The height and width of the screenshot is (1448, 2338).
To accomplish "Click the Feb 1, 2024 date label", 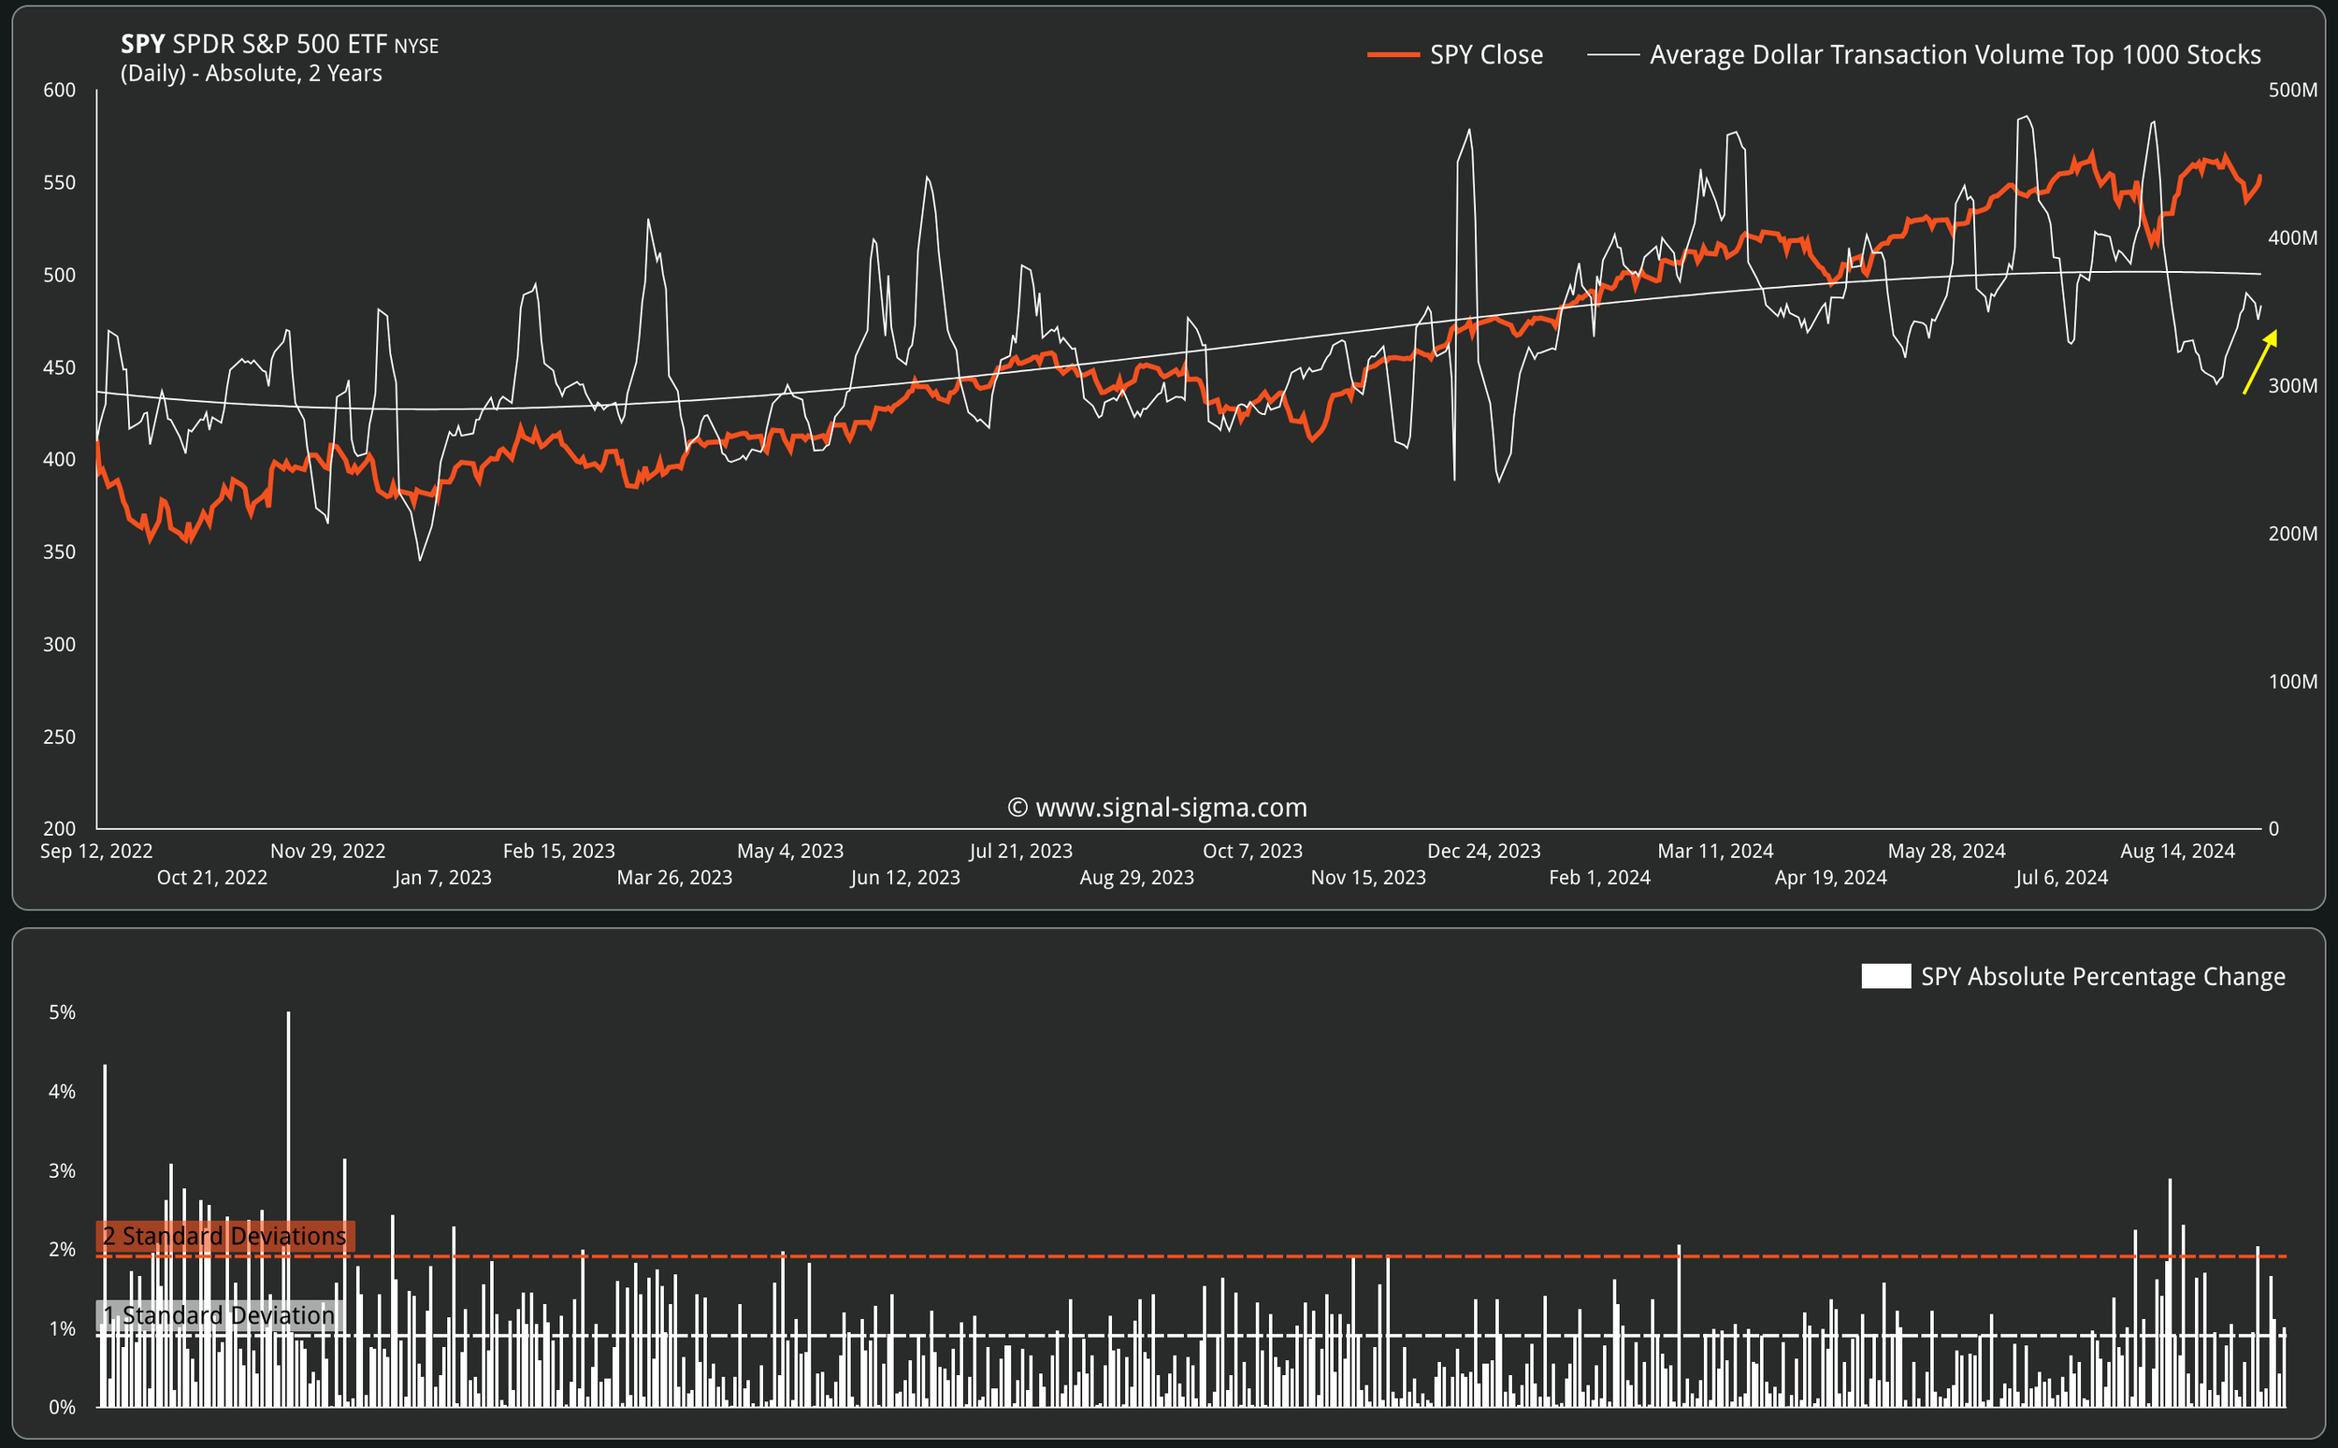I will tap(1599, 877).
